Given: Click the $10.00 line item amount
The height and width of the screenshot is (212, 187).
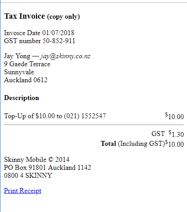Looking at the screenshot, I should pos(175,116).
